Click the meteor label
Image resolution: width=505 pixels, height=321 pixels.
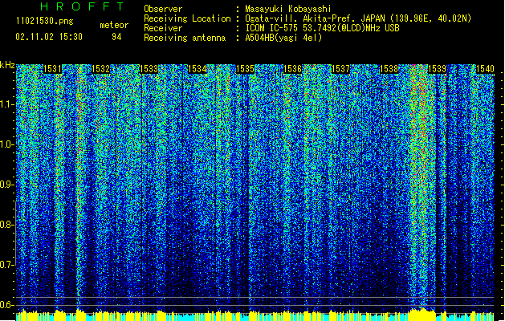[x=114, y=25]
